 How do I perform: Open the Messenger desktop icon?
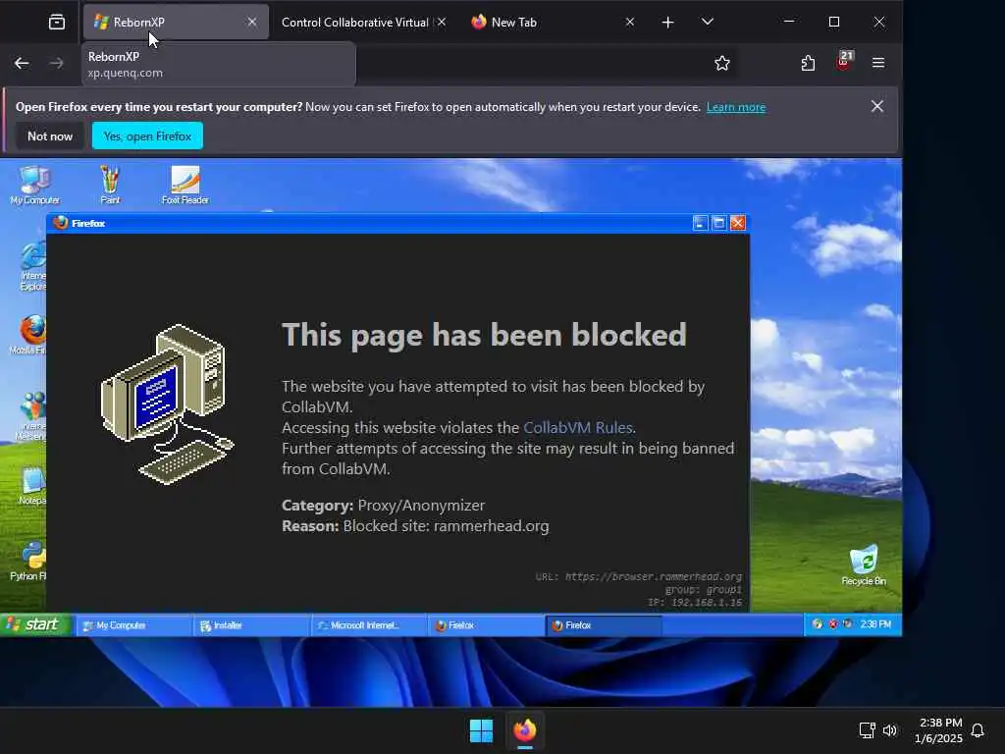(30, 416)
